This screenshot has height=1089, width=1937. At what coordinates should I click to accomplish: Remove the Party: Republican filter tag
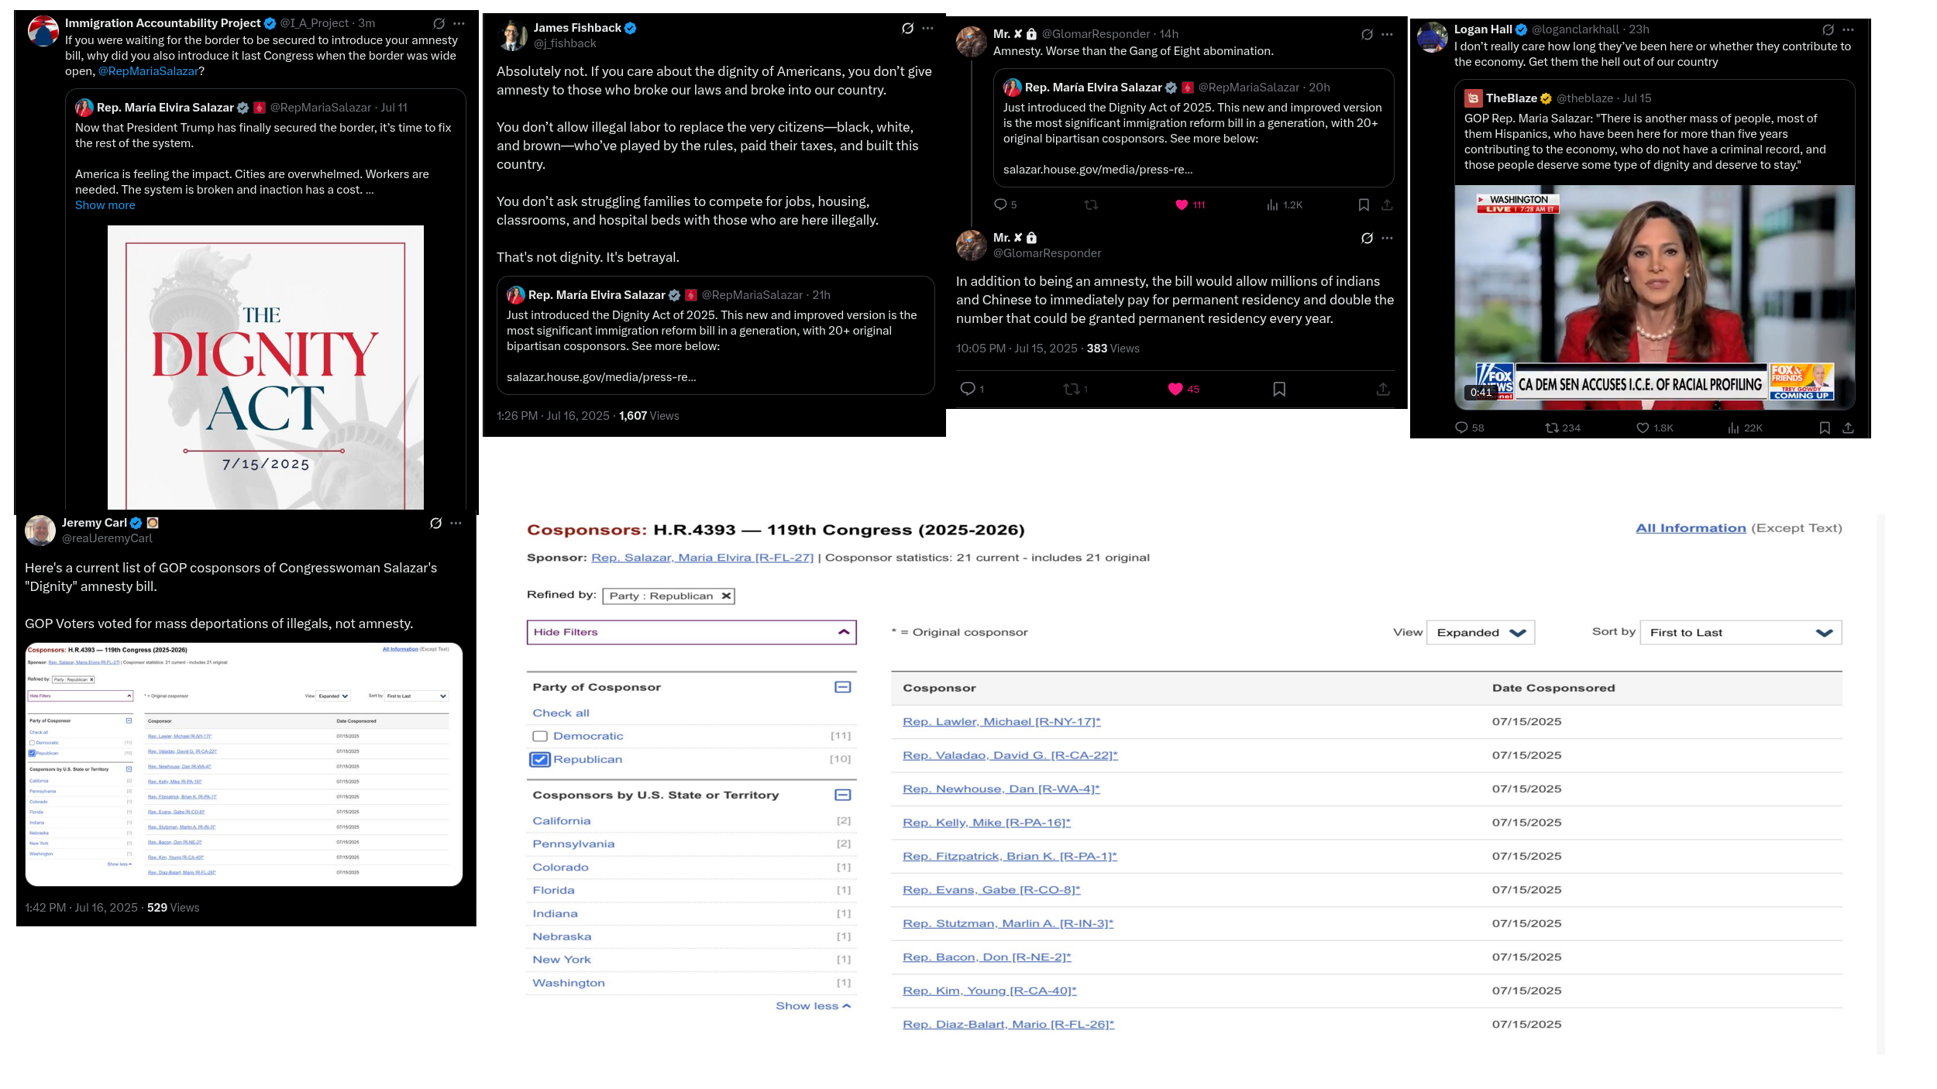pyautogui.click(x=725, y=596)
